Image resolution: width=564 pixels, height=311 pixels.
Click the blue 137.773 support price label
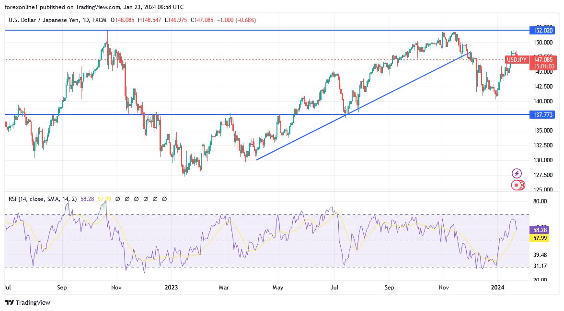542,115
